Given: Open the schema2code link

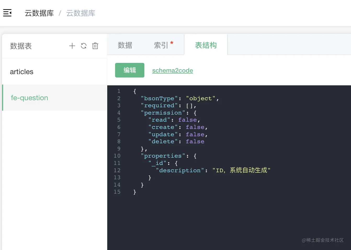Looking at the screenshot, I should click(x=173, y=70).
